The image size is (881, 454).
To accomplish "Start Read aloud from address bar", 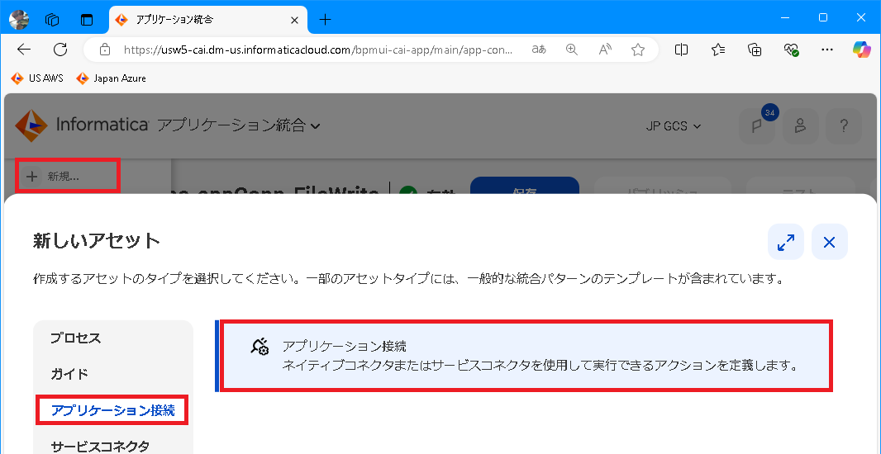I will pos(605,50).
